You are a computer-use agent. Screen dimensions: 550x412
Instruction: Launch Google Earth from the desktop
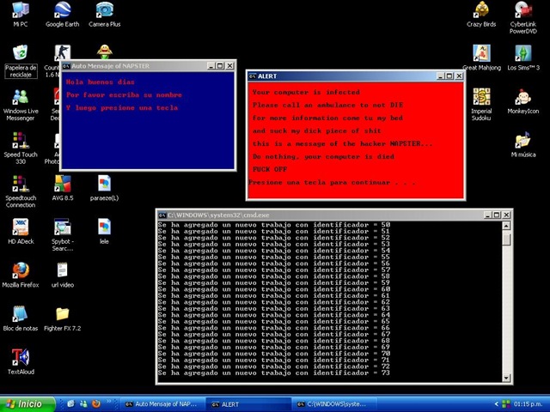click(x=63, y=14)
